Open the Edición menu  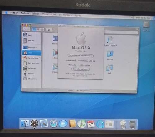35,14
